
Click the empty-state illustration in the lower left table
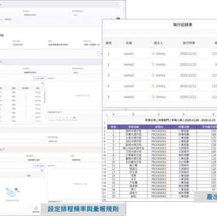[13, 192]
